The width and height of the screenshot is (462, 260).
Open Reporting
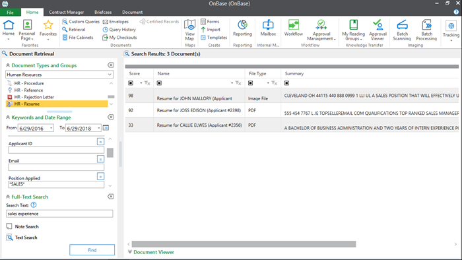(x=242, y=28)
